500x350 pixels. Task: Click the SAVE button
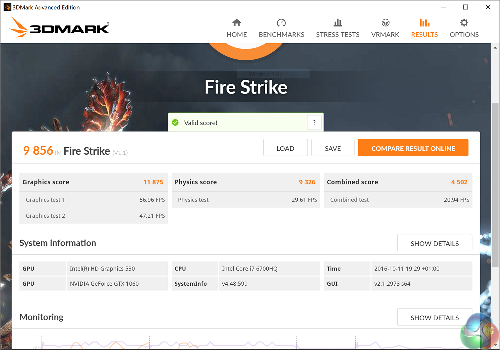pos(333,148)
